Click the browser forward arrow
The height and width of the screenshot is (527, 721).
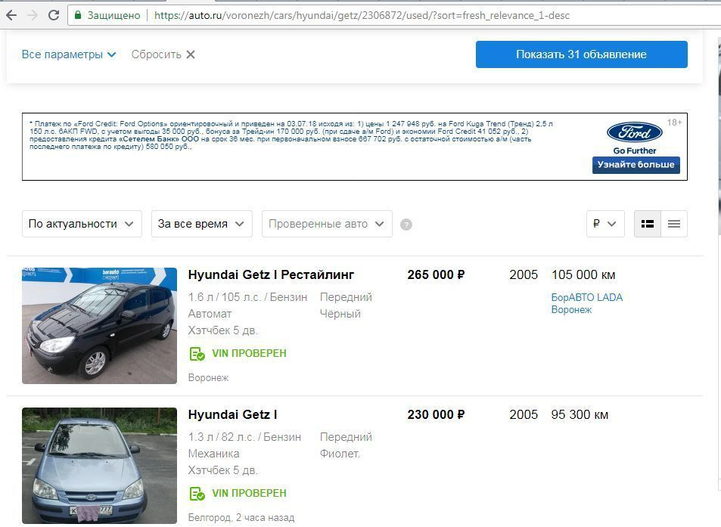pyautogui.click(x=33, y=15)
